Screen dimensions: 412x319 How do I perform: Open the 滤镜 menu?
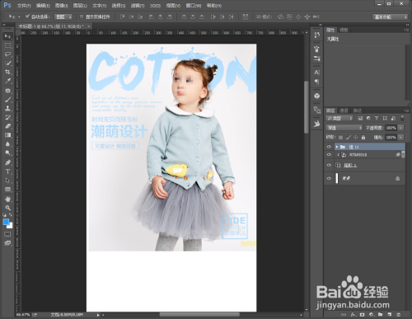tap(138, 6)
